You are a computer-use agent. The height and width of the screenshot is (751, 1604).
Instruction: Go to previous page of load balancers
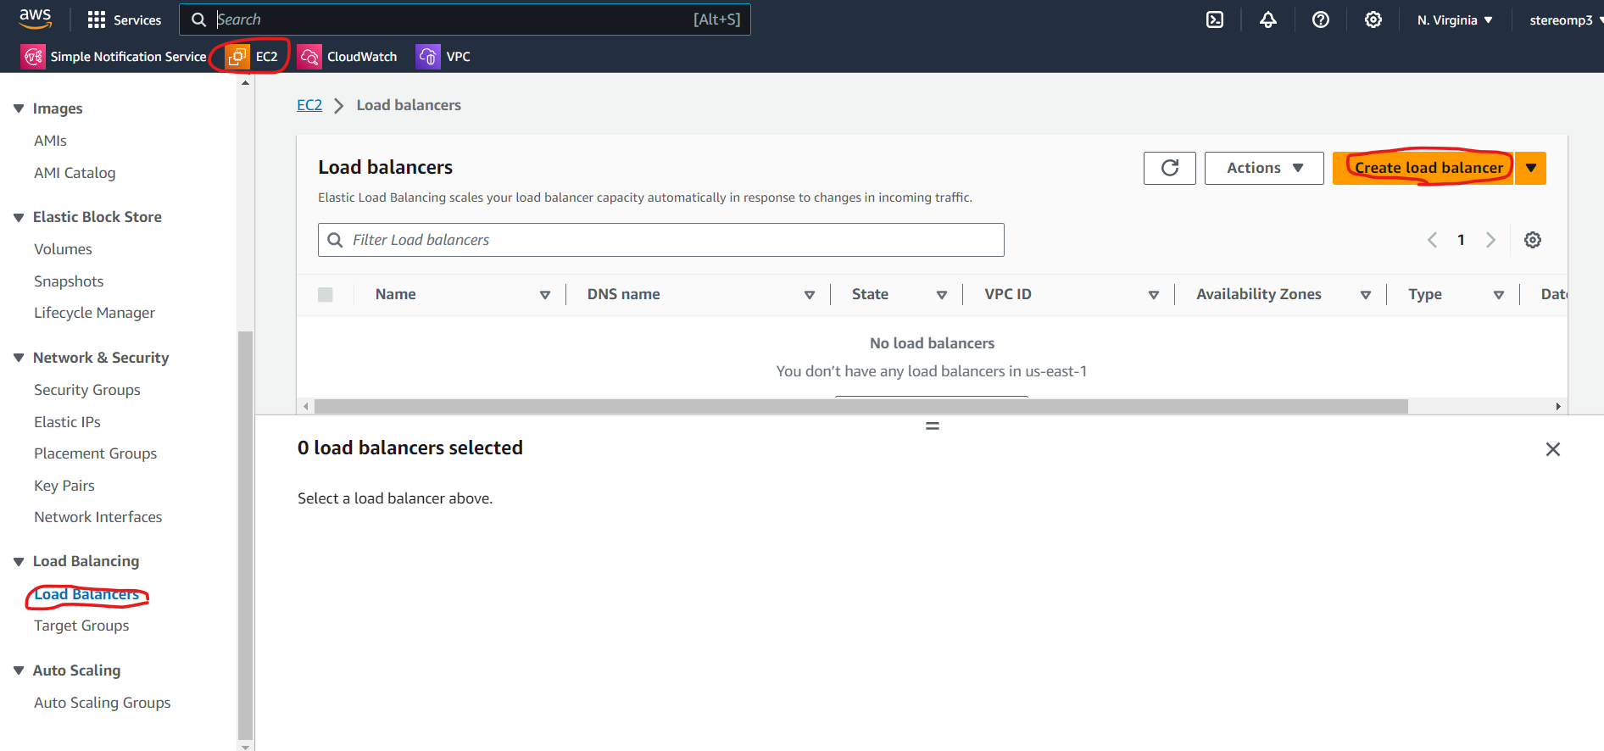(x=1432, y=240)
